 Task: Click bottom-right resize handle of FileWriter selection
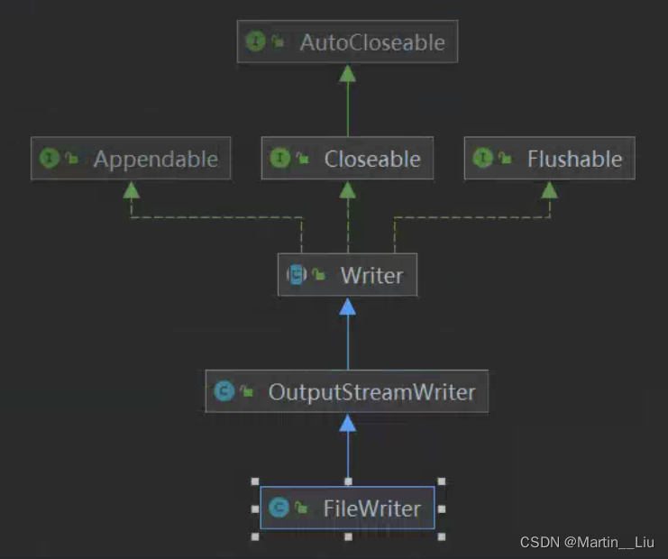click(x=441, y=536)
